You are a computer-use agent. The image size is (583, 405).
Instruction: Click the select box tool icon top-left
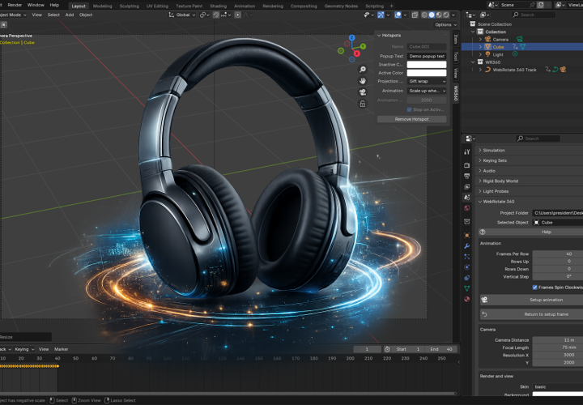pyautogui.click(x=3, y=24)
